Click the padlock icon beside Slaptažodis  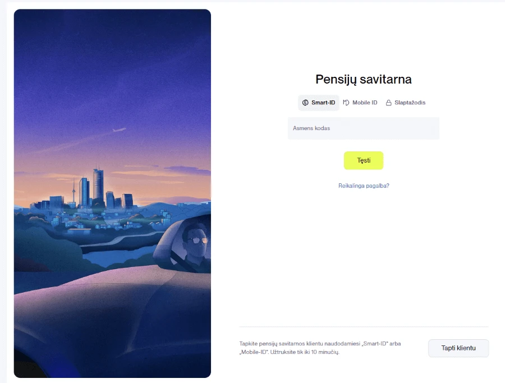389,103
